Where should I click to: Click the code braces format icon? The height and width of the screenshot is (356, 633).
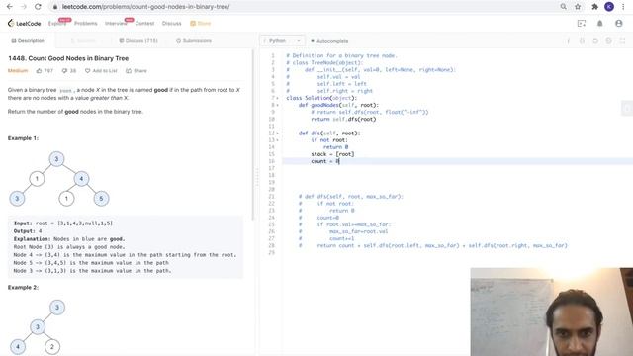tap(582, 41)
